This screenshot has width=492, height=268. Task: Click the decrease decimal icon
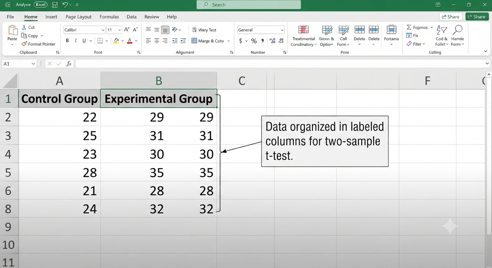tap(281, 41)
